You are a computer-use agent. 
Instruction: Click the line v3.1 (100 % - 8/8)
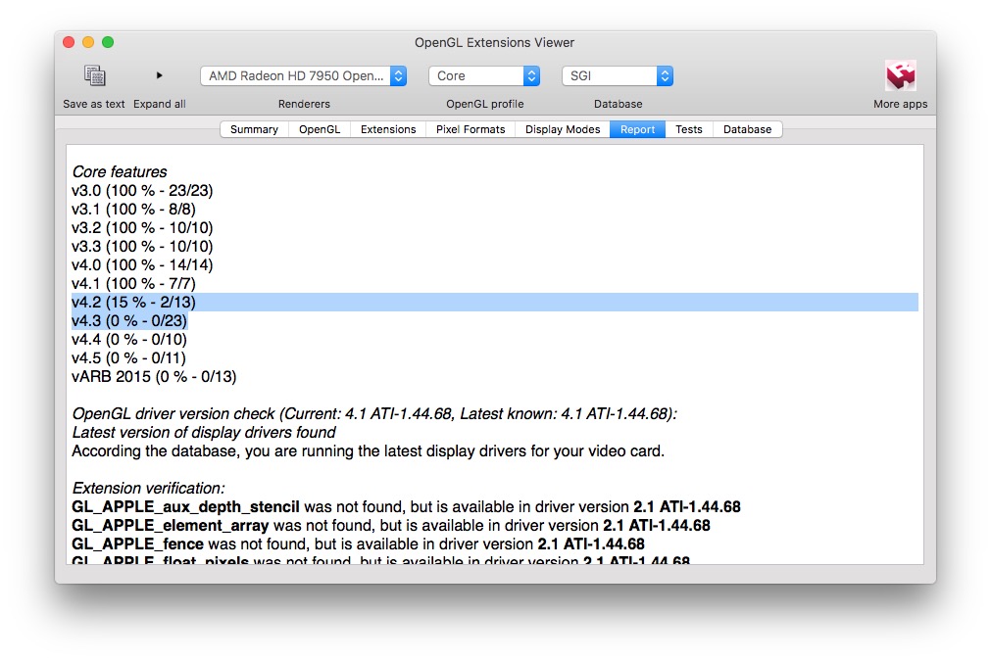tap(134, 210)
